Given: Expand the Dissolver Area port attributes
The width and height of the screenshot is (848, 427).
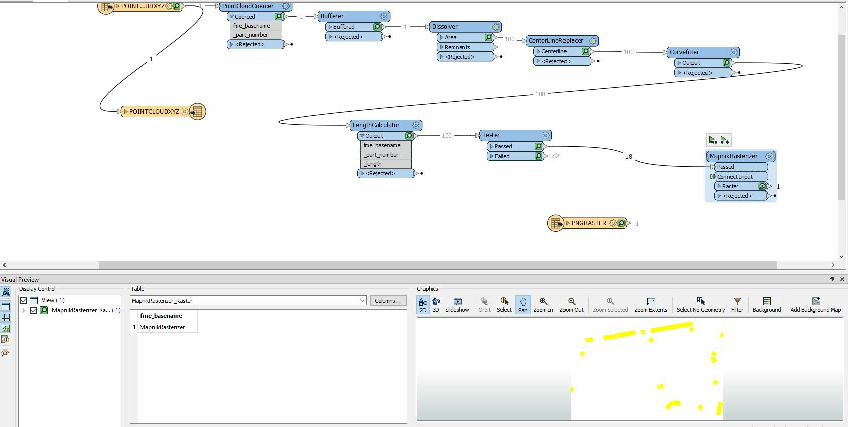Looking at the screenshot, I should (x=442, y=37).
